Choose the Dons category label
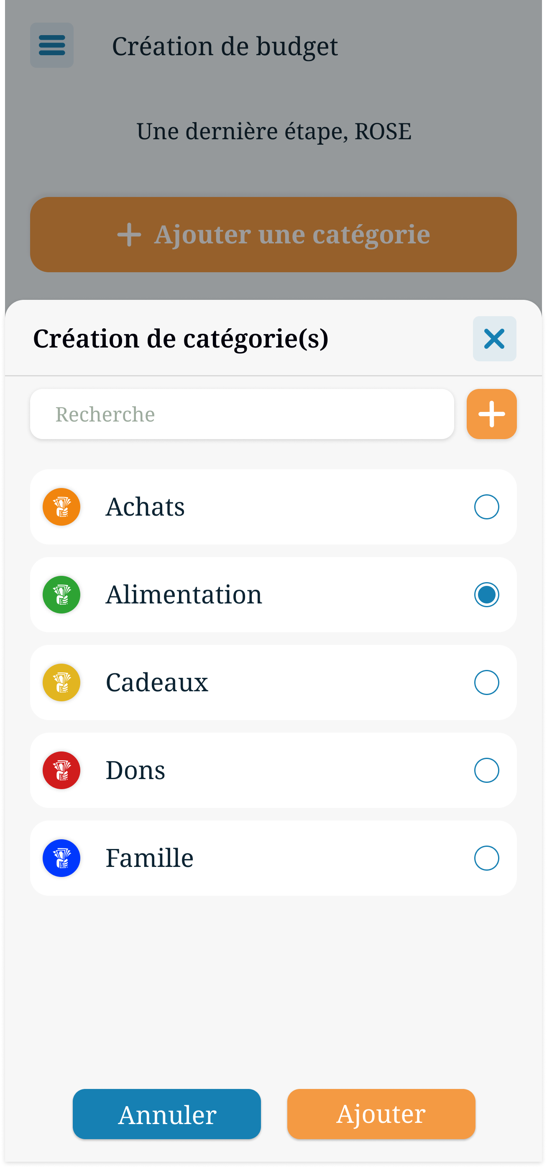 pyautogui.click(x=135, y=770)
